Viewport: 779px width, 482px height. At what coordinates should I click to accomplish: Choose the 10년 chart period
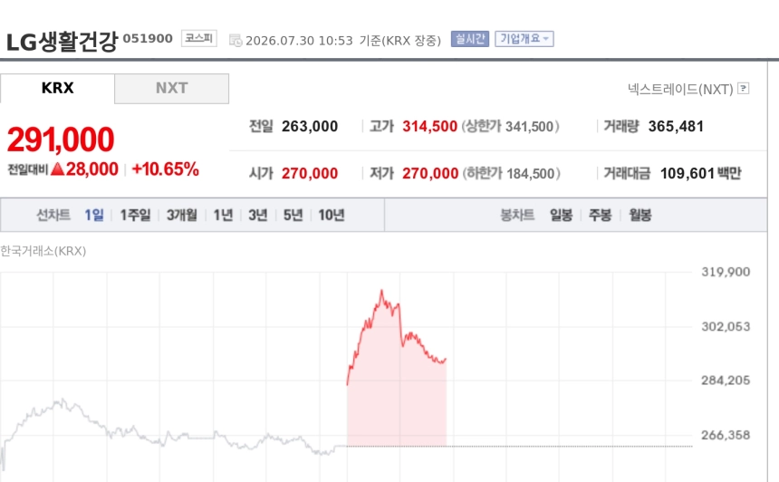[332, 215]
